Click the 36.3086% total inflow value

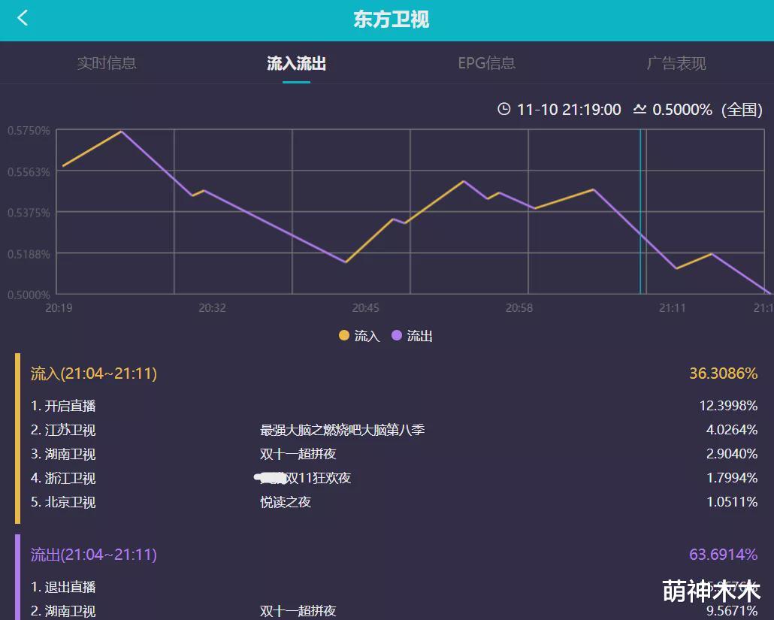tap(722, 374)
